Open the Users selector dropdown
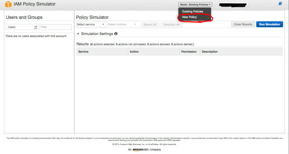This screenshot has height=154, width=289. coord(22,27)
